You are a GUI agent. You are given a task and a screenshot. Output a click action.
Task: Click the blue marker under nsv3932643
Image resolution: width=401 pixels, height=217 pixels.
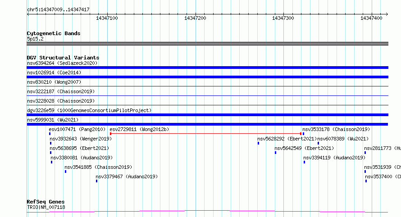tap(50, 143)
